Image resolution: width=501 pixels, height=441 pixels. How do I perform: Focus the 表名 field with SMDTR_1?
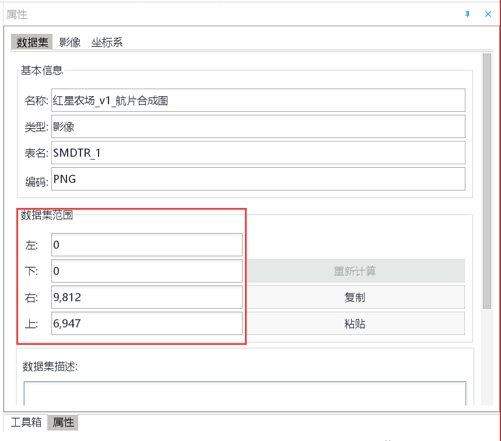click(x=258, y=153)
